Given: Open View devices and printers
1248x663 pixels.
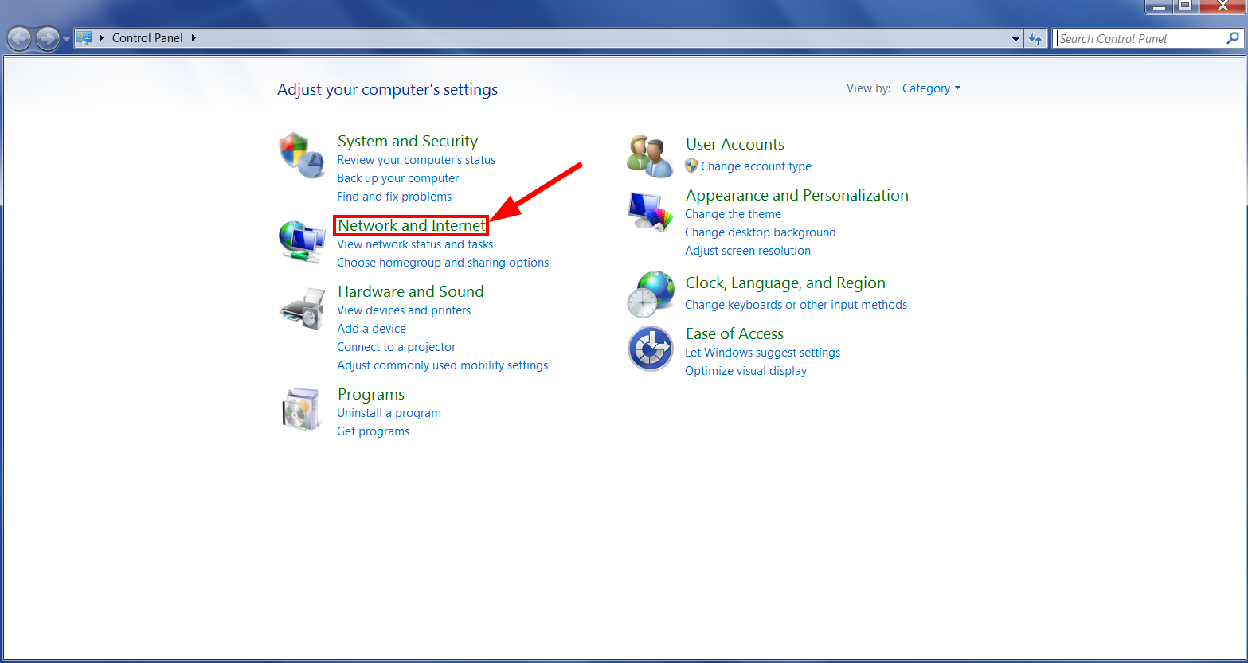Looking at the screenshot, I should click(403, 310).
